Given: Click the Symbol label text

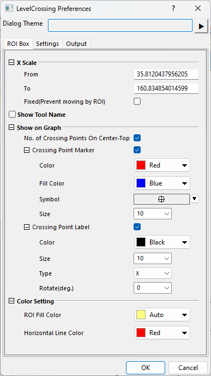Looking at the screenshot, I should click(49, 199).
